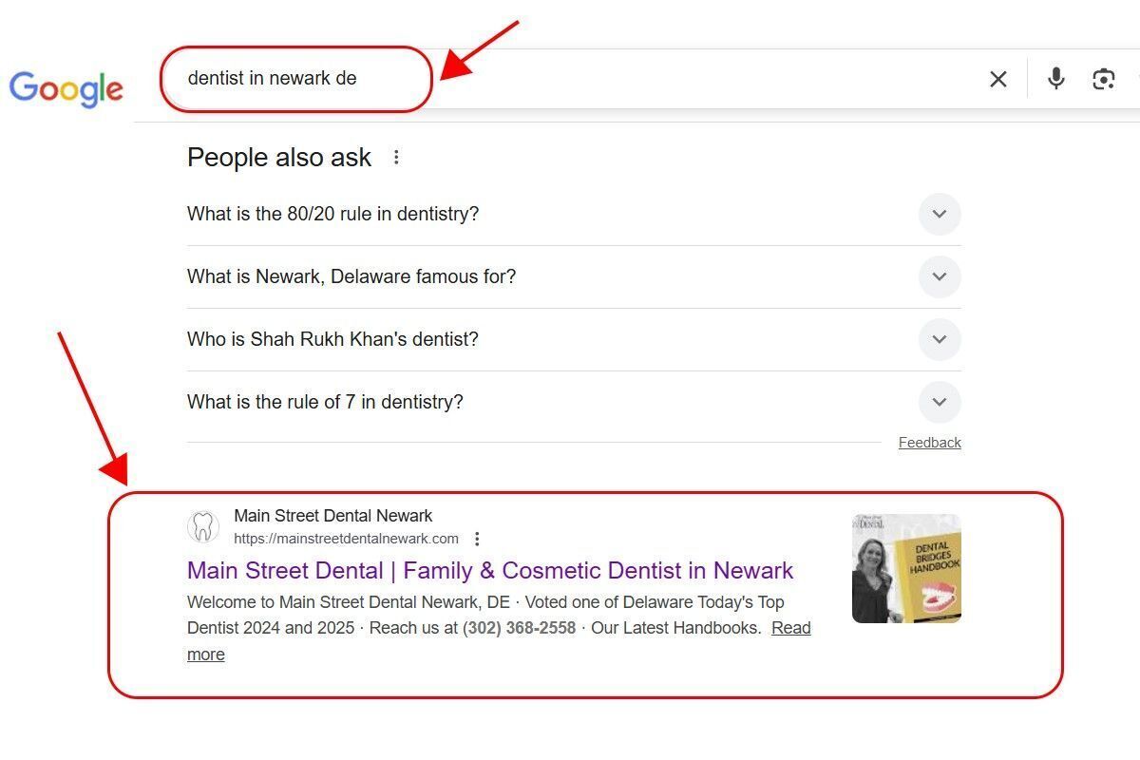The height and width of the screenshot is (760, 1140).
Task: Click the 'Main Street Dental Newark' site name
Action: 332,516
